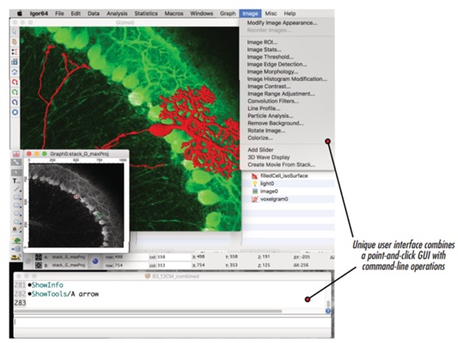Select light0 in the Gizmo object list
The image size is (458, 343).
tap(267, 183)
